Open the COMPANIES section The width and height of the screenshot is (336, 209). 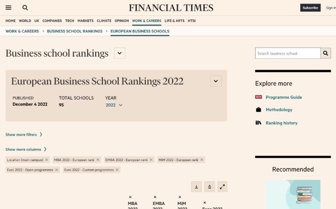(x=52, y=21)
